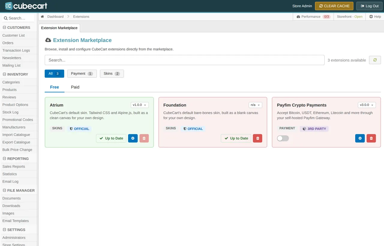Click the Dashboard home icon in breadcrumb
The width and height of the screenshot is (384, 246).
[43, 16]
